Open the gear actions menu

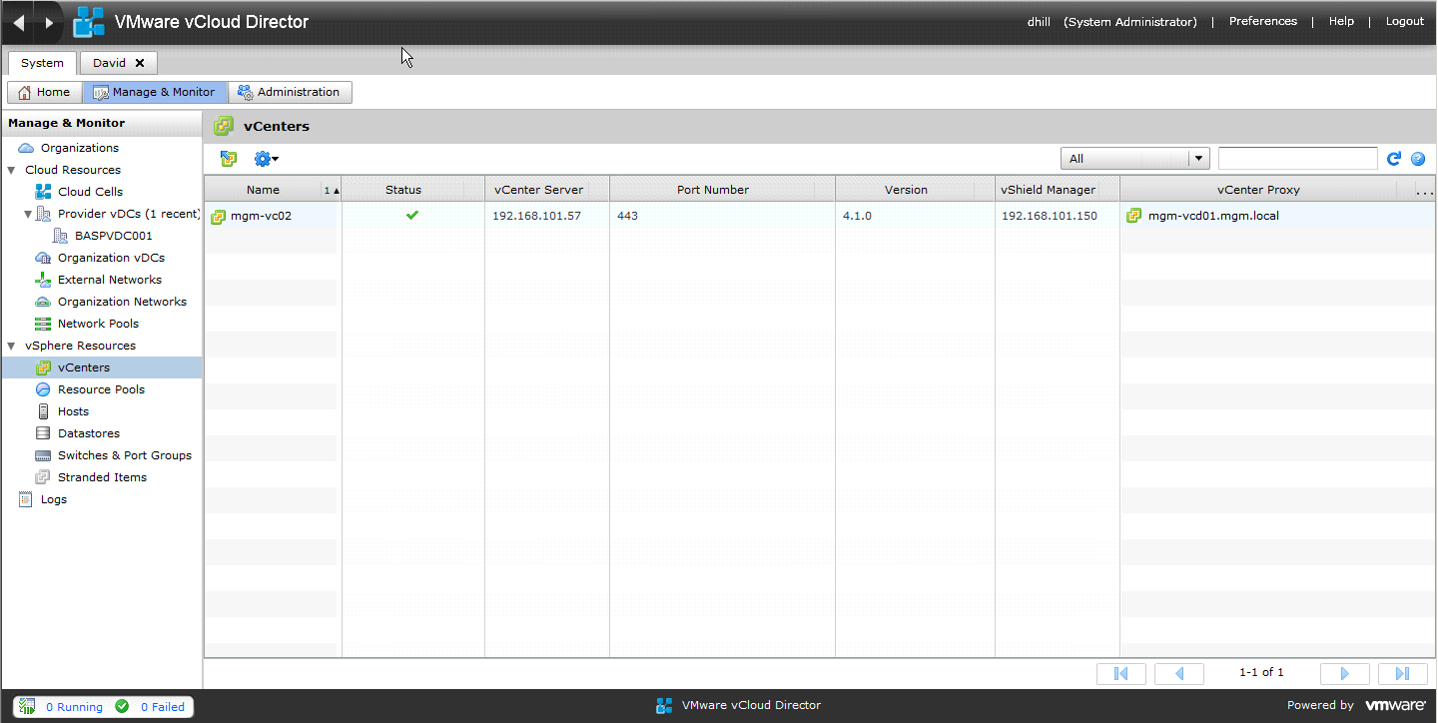click(x=266, y=158)
